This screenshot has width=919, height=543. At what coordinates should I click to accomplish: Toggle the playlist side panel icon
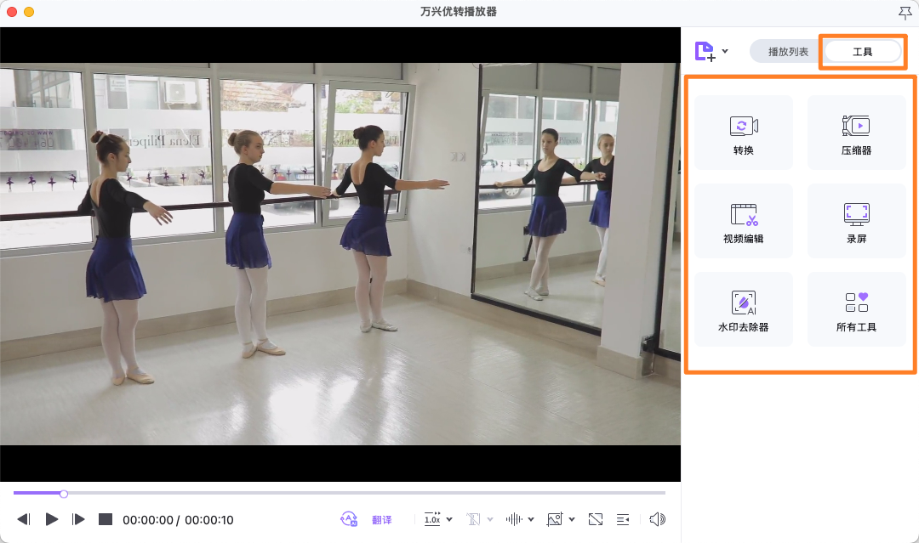click(x=623, y=519)
